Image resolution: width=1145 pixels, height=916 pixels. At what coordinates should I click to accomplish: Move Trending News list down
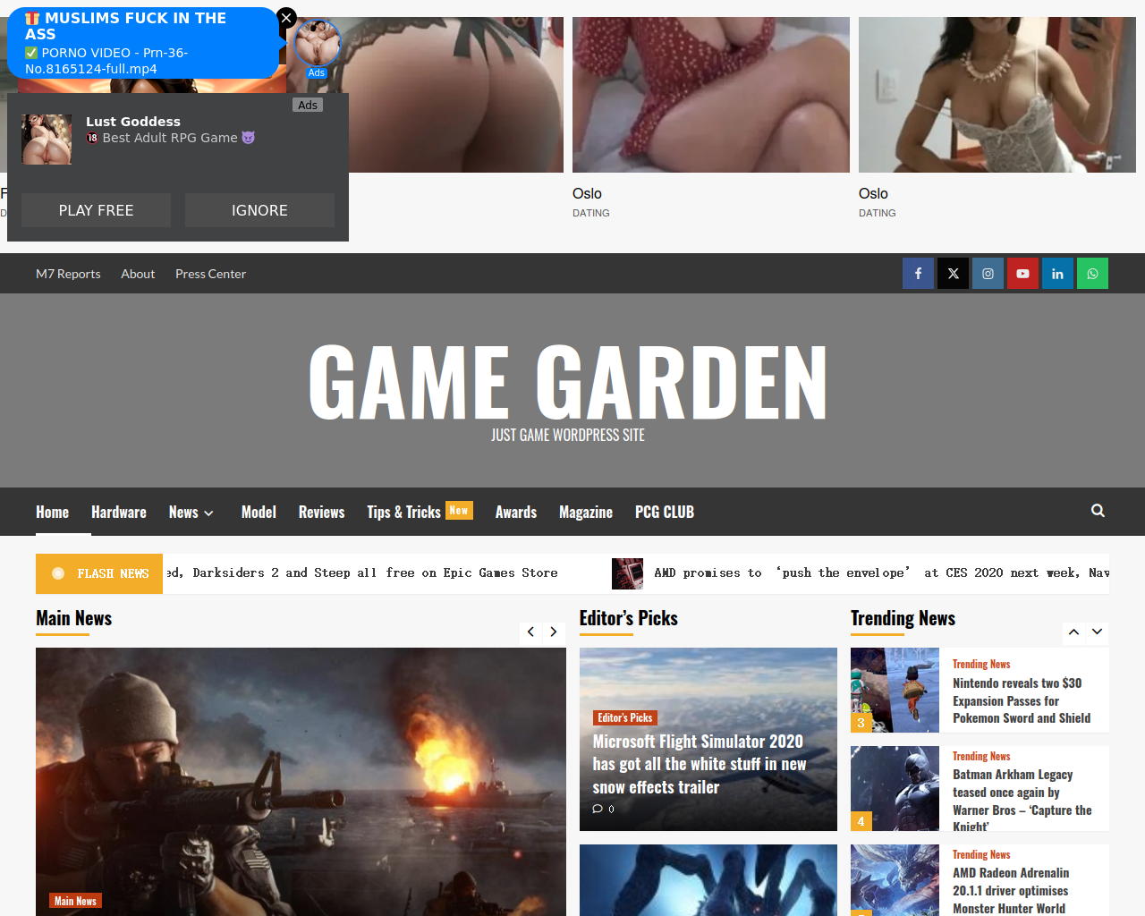1097,632
